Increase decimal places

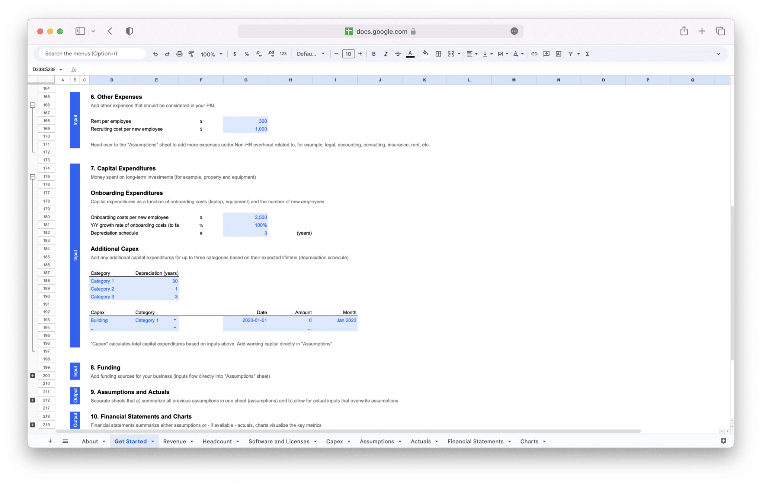[271, 54]
